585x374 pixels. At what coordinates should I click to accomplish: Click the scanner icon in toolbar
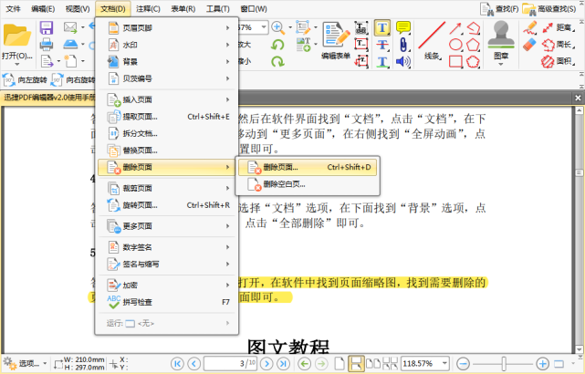pyautogui.click(x=70, y=44)
